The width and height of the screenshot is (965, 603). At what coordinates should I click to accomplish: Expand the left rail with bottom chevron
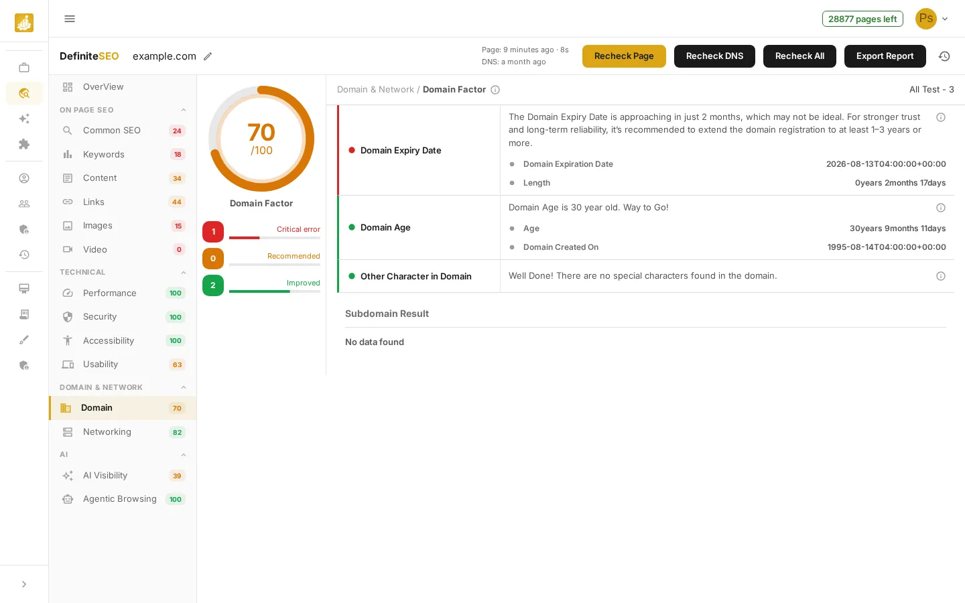tap(24, 584)
